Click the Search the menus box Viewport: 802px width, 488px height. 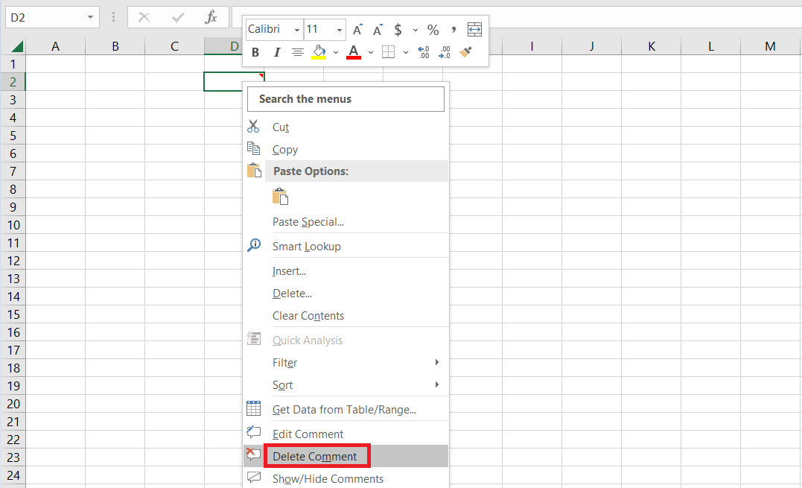tap(346, 99)
